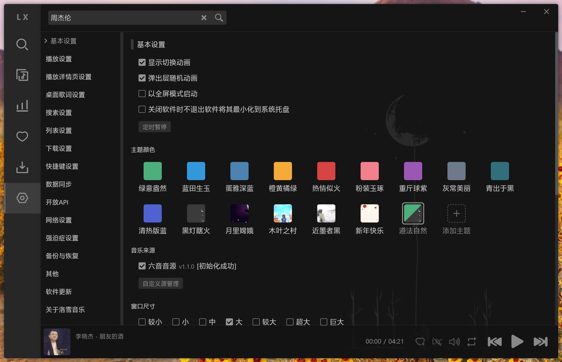Select 木叶之村 theme thumbnail

coord(283,213)
